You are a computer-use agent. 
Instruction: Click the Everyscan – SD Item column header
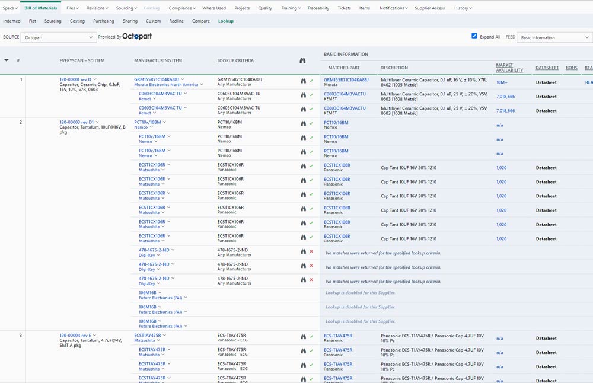click(82, 60)
